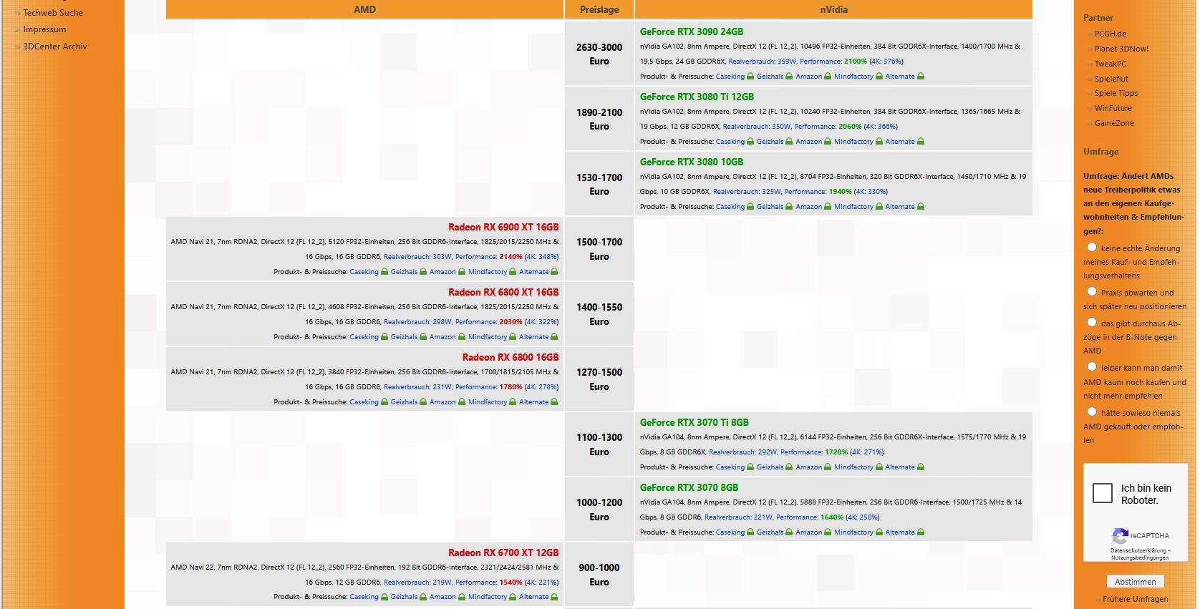The width and height of the screenshot is (1200, 609).
Task: Click price cell '1400-1550 Euro'
Action: pyautogui.click(x=599, y=314)
